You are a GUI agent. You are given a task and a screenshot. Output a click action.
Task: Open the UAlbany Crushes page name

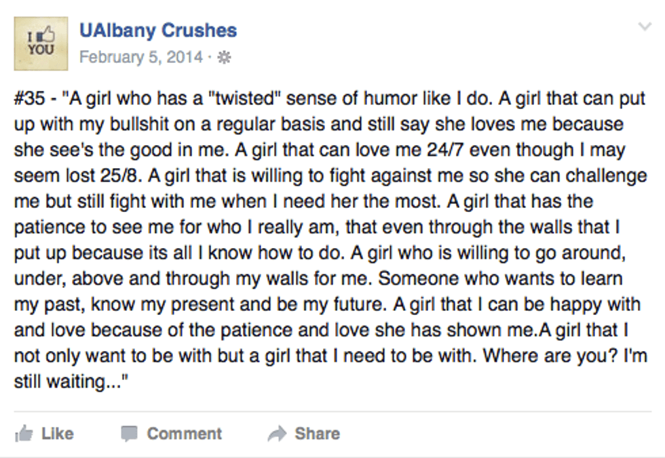point(158,30)
